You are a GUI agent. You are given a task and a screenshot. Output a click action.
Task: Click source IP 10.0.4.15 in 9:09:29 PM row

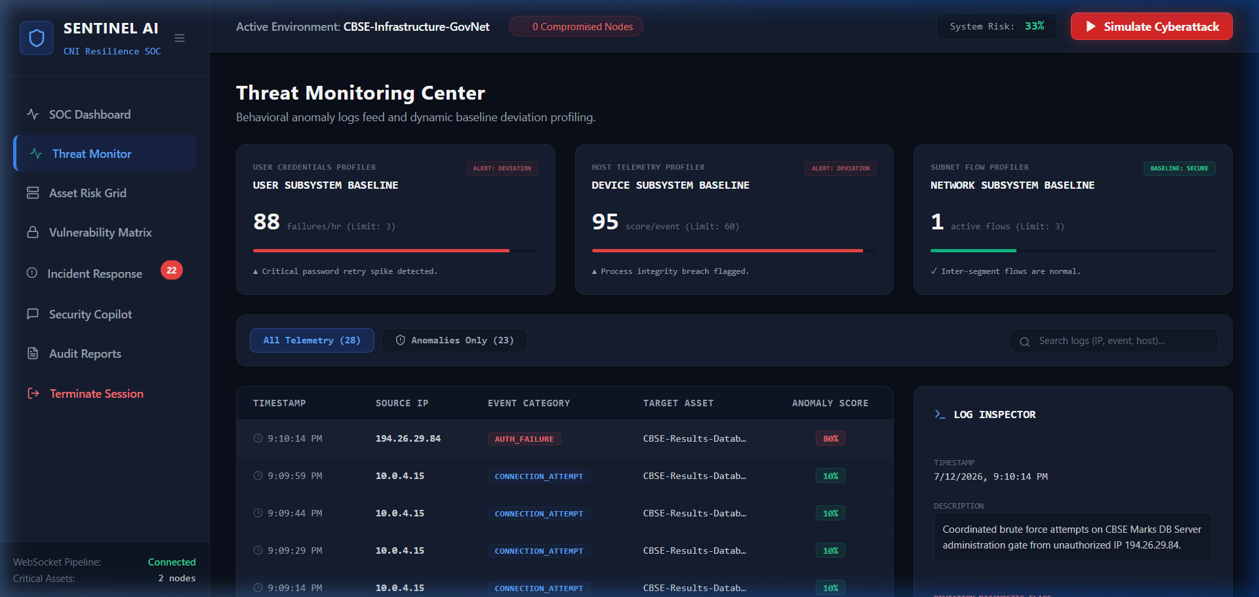click(x=400, y=550)
